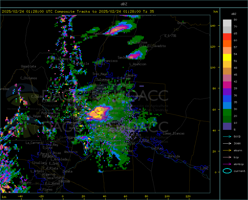Select the dark purple 5-10 dBZ band
Viewport: 248px width, 200px height.
(227, 126)
